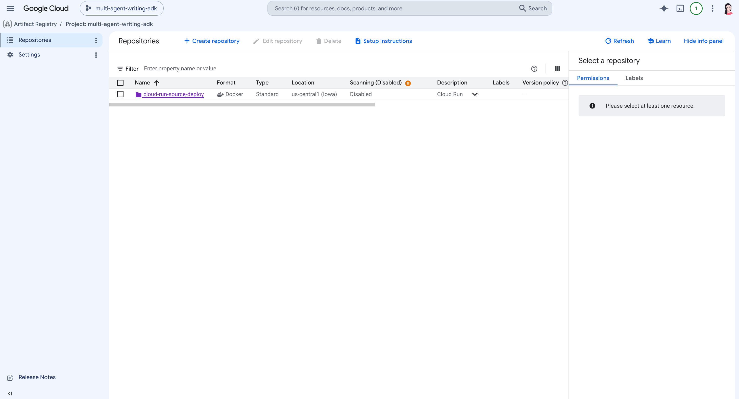Click the Search button with magnifier icon
Viewport: 739px width, 399px height.
click(x=533, y=8)
